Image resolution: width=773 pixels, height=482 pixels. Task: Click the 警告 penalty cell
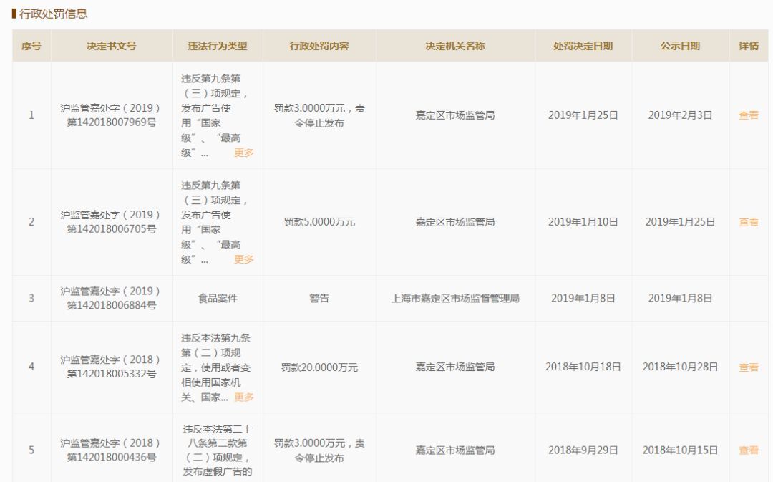click(x=319, y=298)
